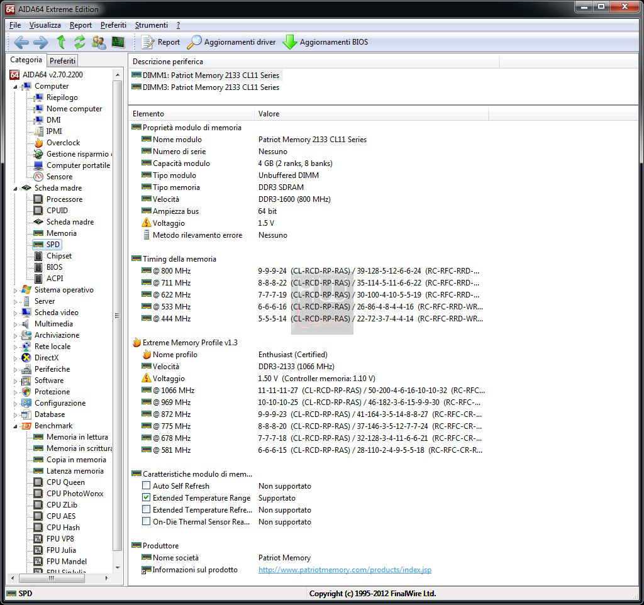Viewport: 644px width, 605px height.
Task: Open Aggiornamenti BIOS download
Action: pyautogui.click(x=325, y=42)
